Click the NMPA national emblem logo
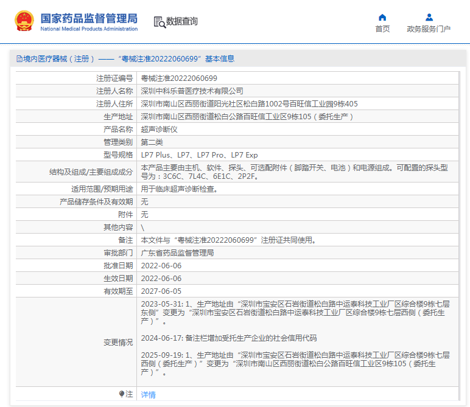Screen dimensions: 470x407 (x=24, y=21)
